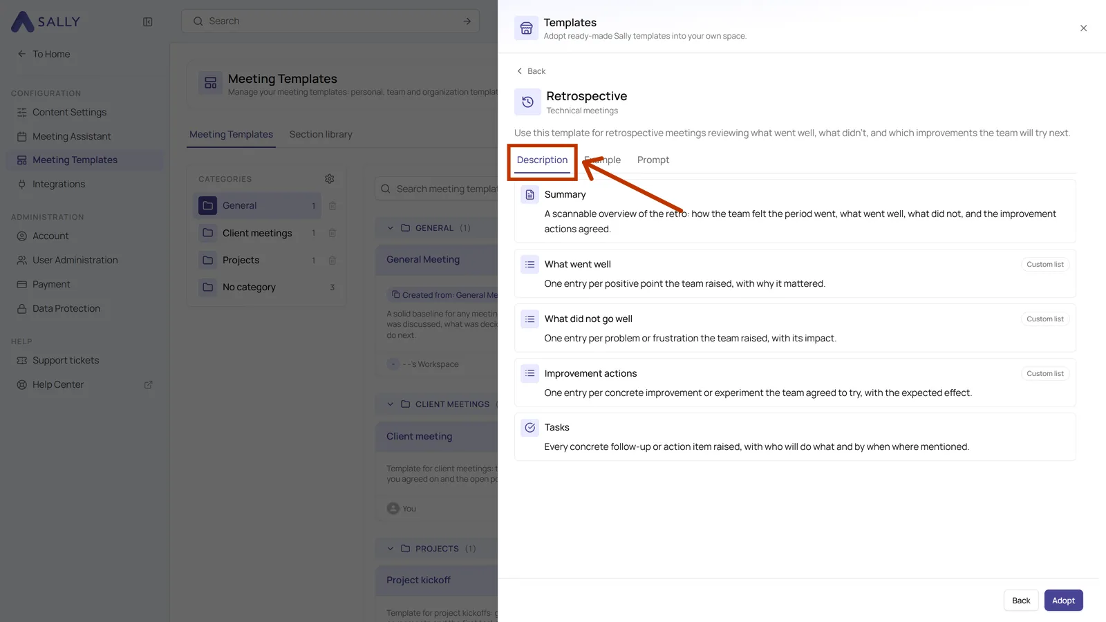This screenshot has height=622, width=1106.
Task: Select the Client meetings category
Action: [x=257, y=234]
